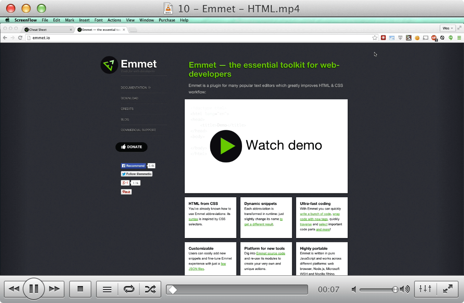Open the Google Hangouts extension icon
Image resolution: width=464 pixels, height=303 pixels.
pyautogui.click(x=450, y=38)
